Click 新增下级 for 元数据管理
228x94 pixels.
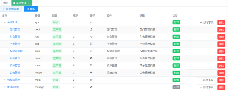[206, 80]
